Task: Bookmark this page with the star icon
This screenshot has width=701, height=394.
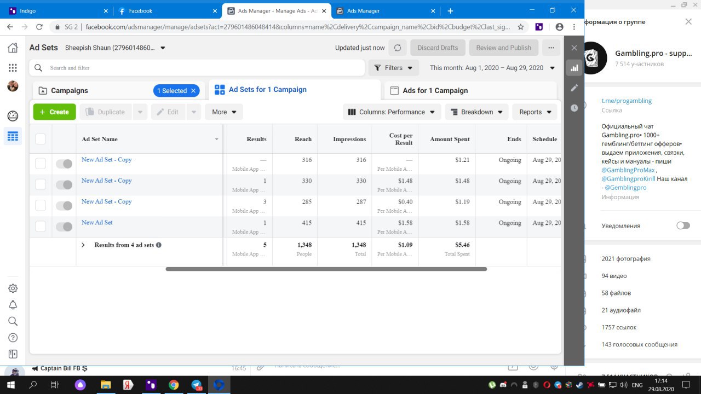Action: pyautogui.click(x=520, y=26)
